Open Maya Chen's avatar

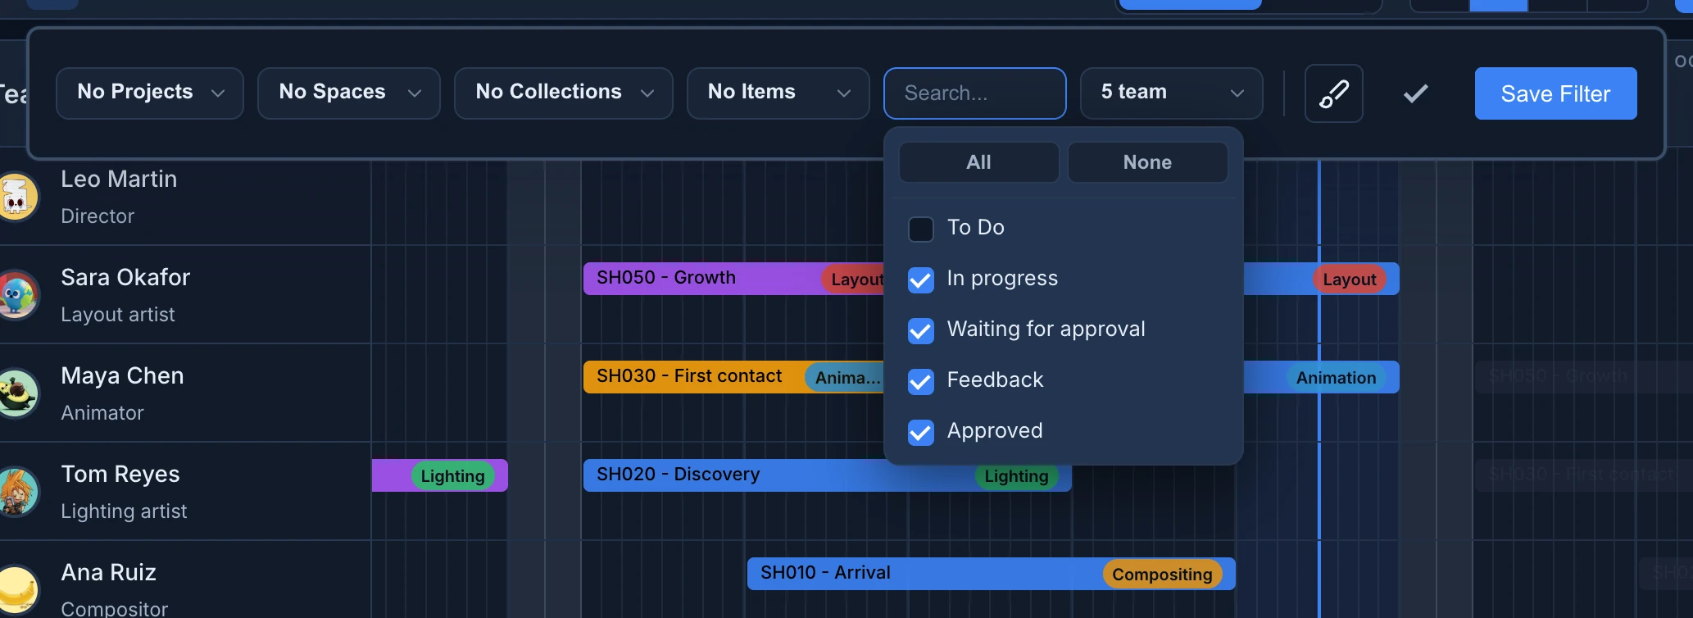(x=16, y=393)
